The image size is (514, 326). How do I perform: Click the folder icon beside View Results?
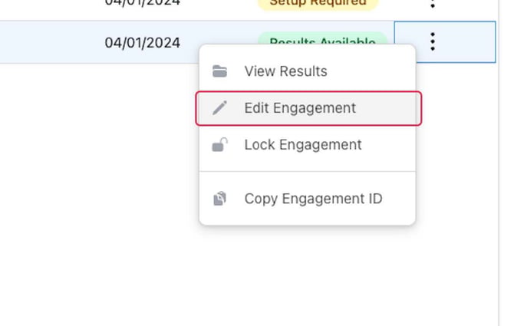[x=219, y=71]
